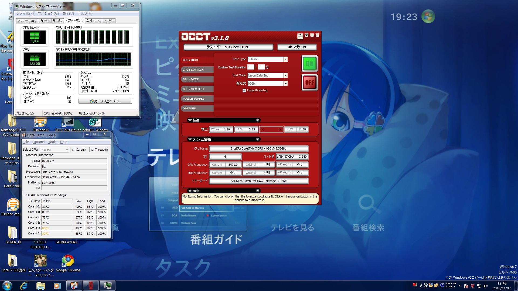Open the Windows Start orb
Image resolution: width=518 pixels, height=291 pixels.
7,286
